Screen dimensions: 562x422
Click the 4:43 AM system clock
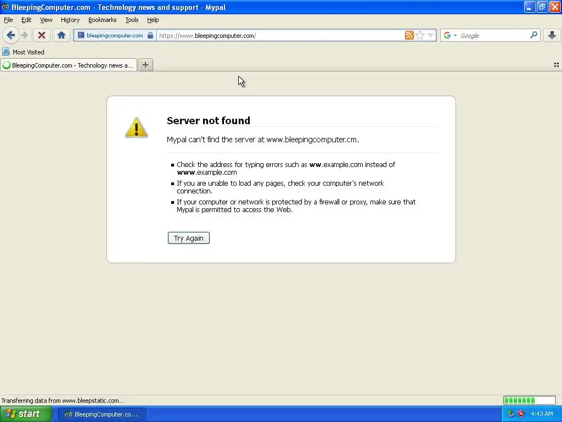point(542,414)
